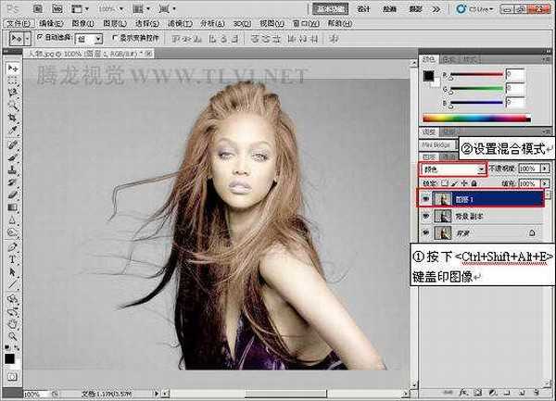Launch Mini Bridge from the top bar
This screenshot has width=556, height=401.
(57, 7)
